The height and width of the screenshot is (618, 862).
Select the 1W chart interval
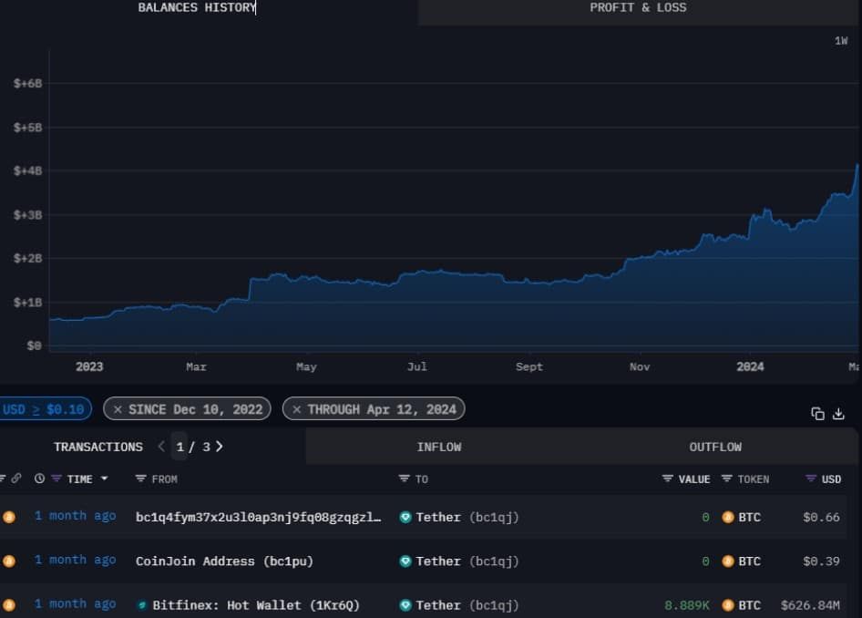(x=841, y=41)
